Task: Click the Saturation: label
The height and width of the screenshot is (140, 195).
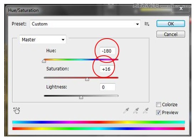Action: click(x=58, y=69)
